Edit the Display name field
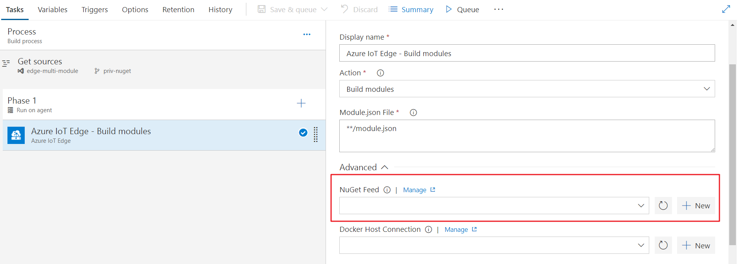Viewport: 741px width, 264px height. coord(527,53)
